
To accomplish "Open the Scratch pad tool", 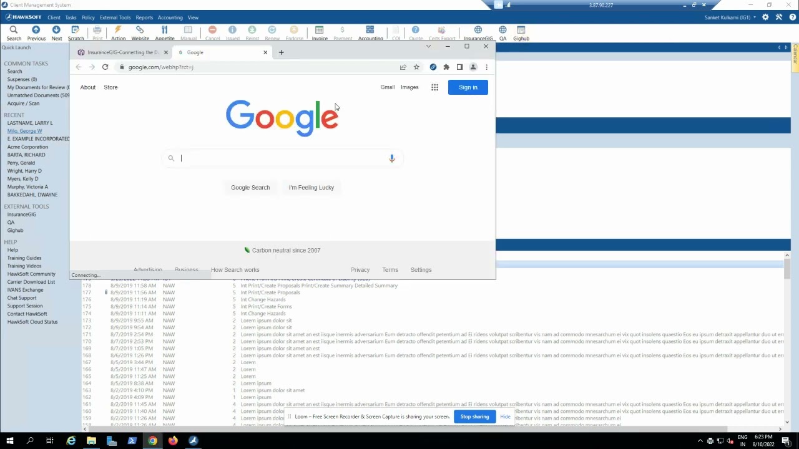I will coord(76,33).
